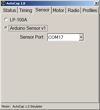Select the Sensor tab
This screenshot has height=110, width=100.
click(x=42, y=10)
